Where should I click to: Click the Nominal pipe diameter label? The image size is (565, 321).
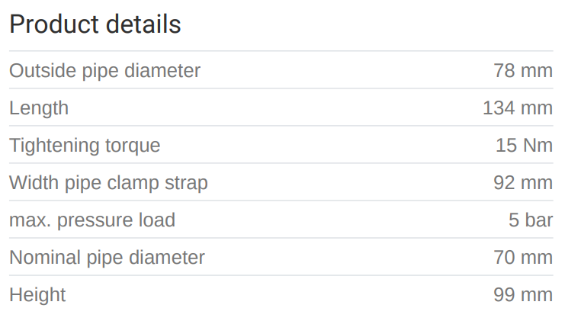[107, 258]
